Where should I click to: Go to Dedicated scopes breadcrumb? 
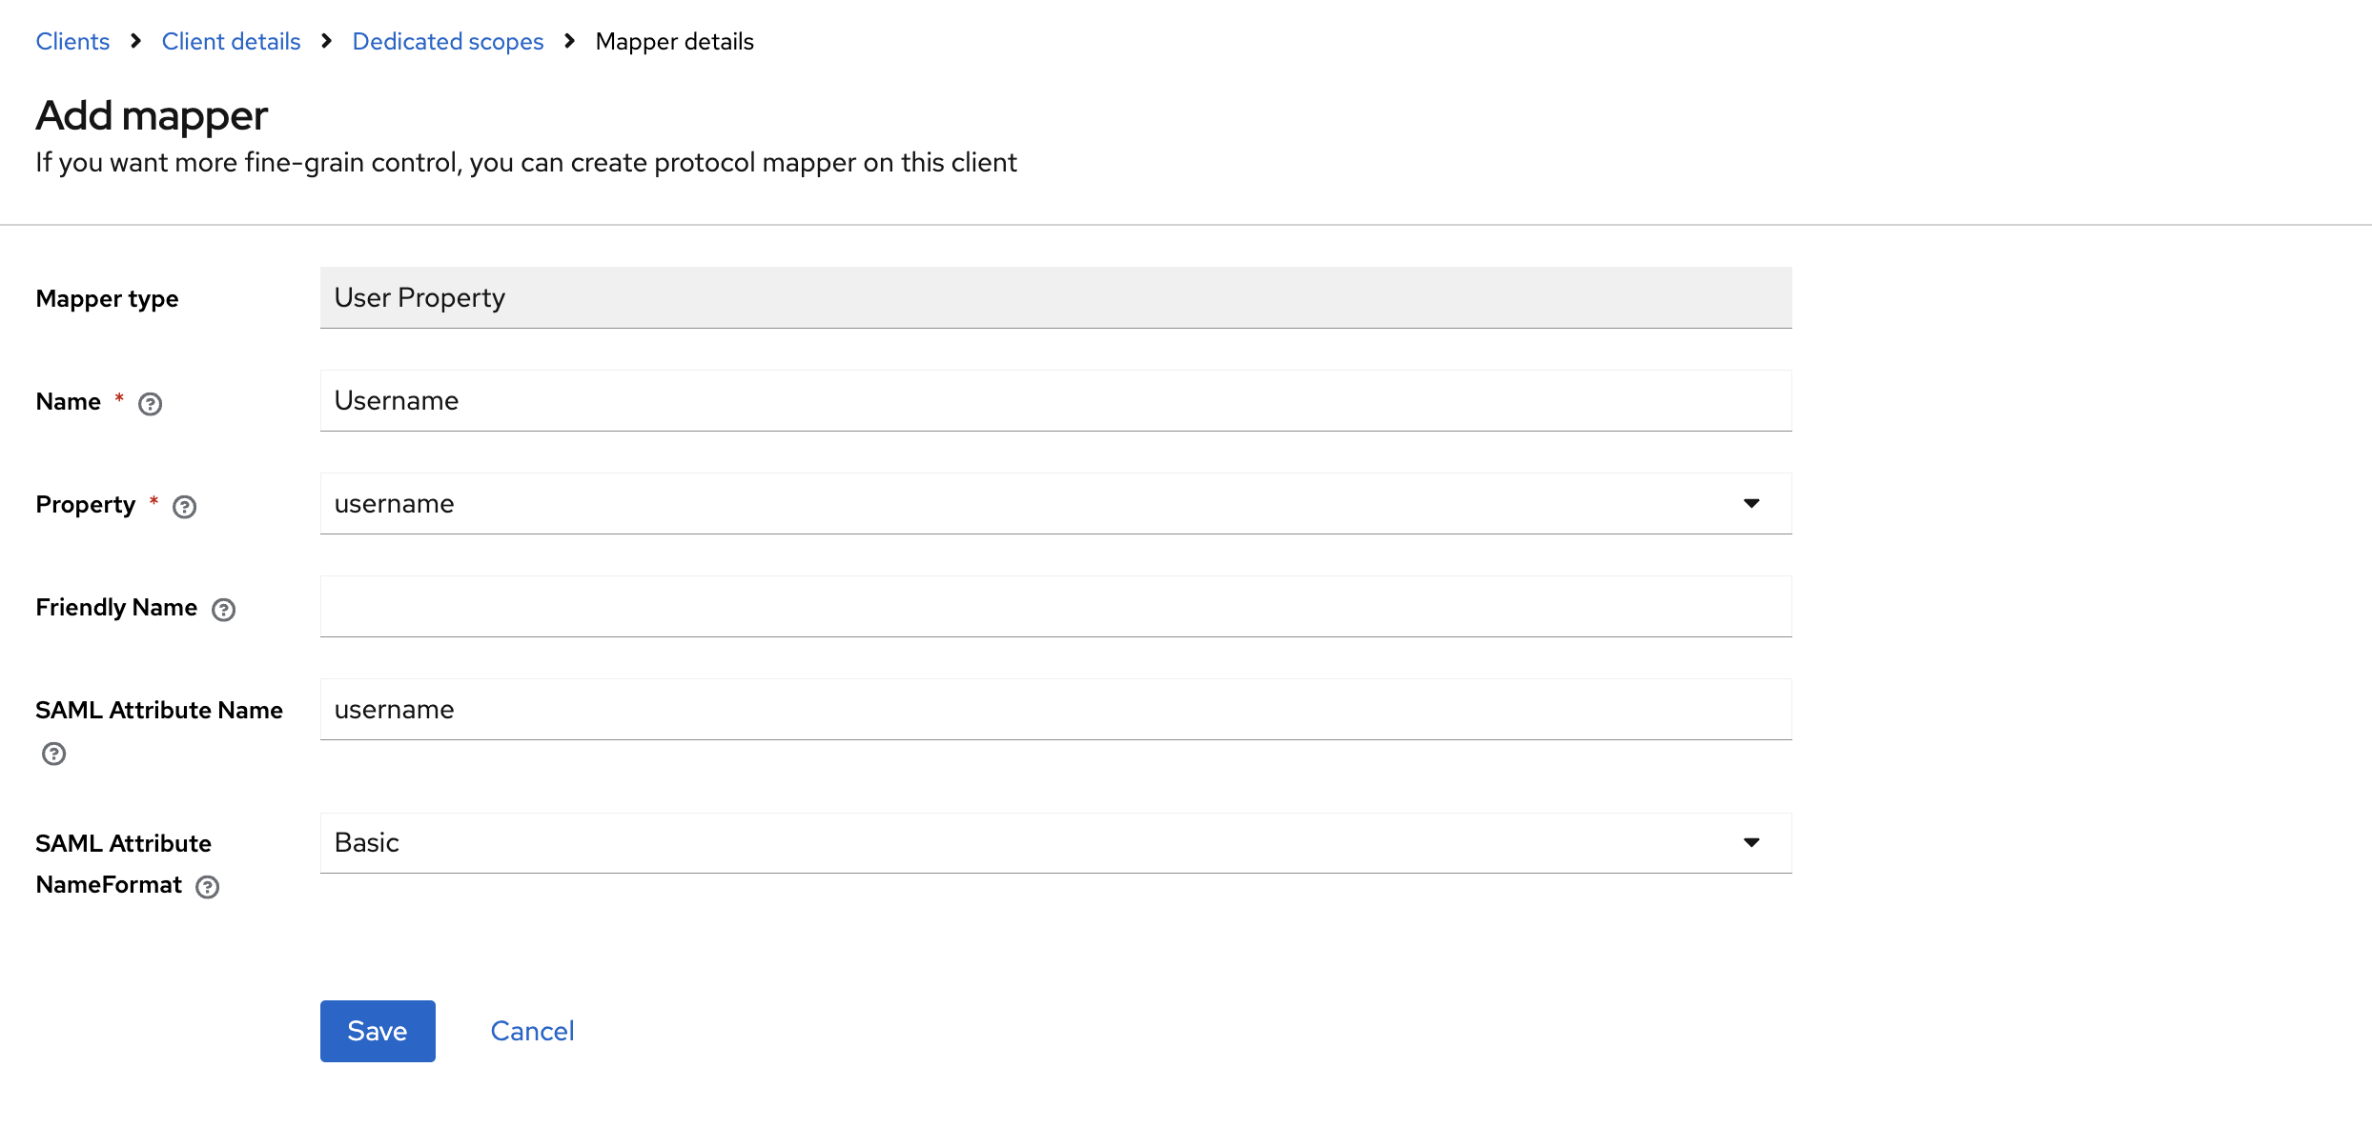click(x=448, y=41)
